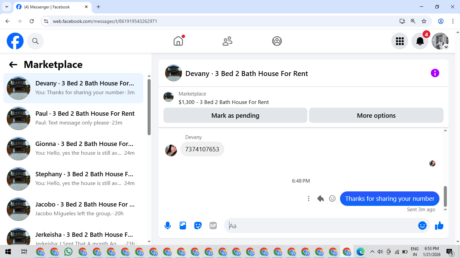
Task: Go back with browser back arrow
Action: (7, 21)
